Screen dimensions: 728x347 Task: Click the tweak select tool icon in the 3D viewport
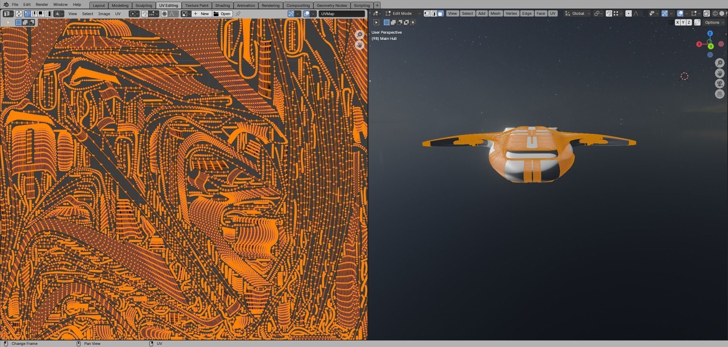coord(376,22)
